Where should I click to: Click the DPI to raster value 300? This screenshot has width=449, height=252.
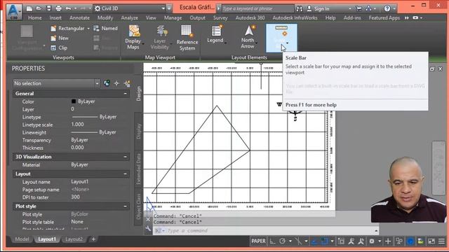click(x=75, y=197)
